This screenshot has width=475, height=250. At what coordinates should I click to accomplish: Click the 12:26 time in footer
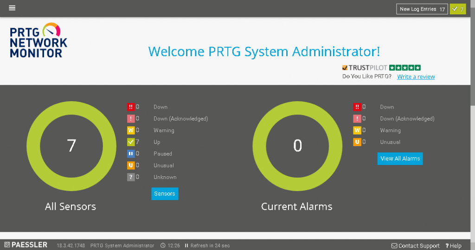tap(174, 245)
